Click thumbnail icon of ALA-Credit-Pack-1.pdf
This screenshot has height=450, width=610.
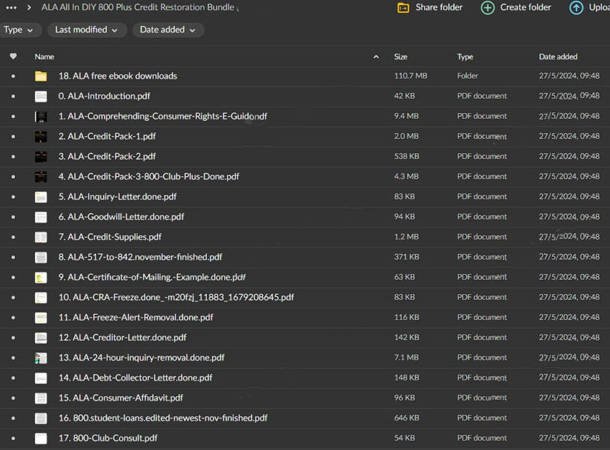tap(41, 137)
